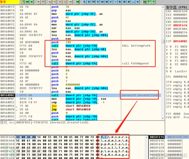
Task: Open the Patches window (/ button)
Action: [116, 2]
